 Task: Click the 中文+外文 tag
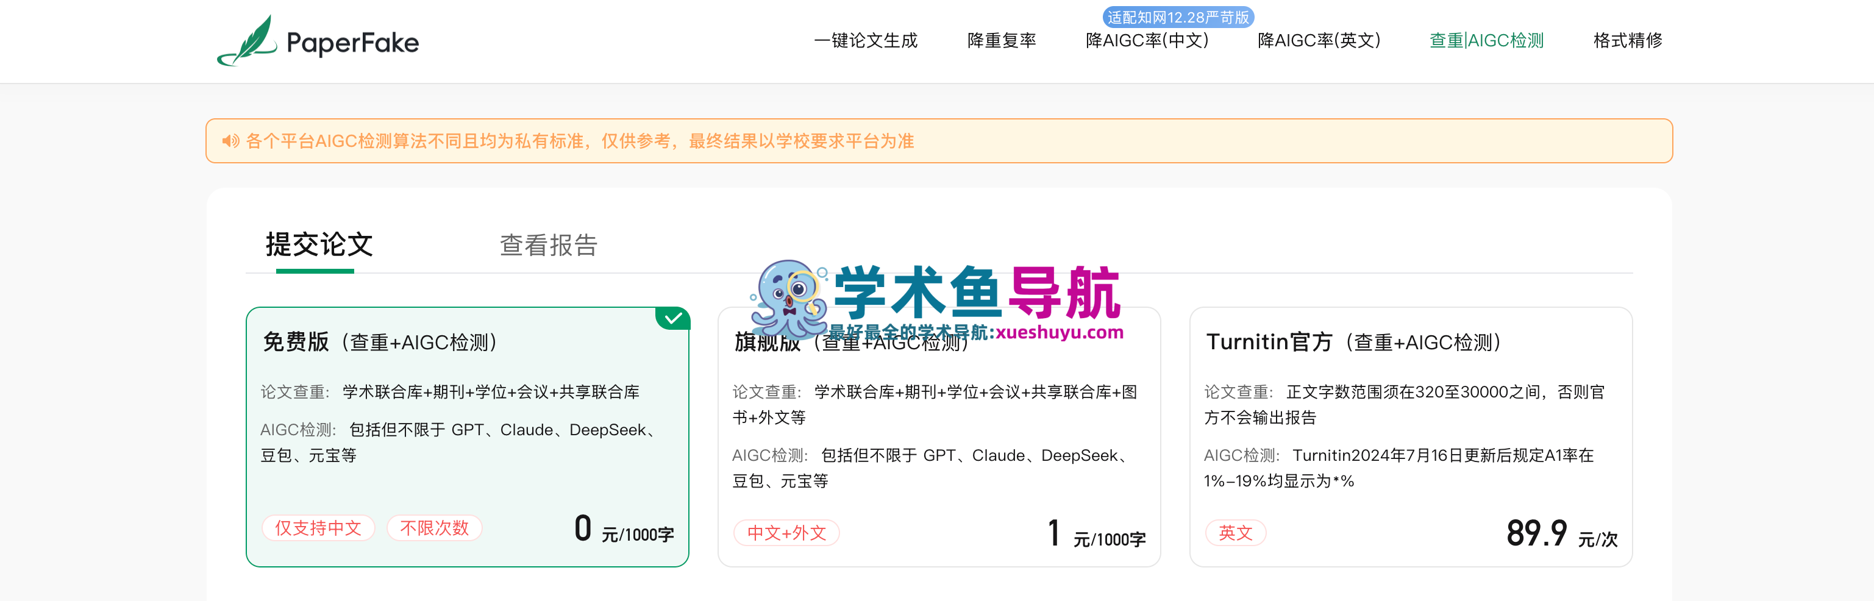click(786, 533)
